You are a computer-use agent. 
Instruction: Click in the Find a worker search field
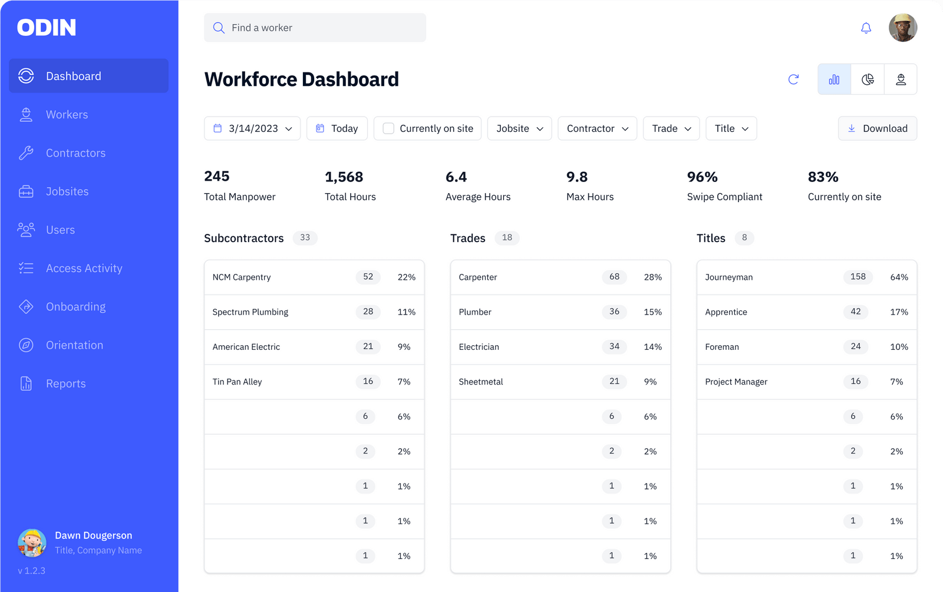[x=314, y=27]
